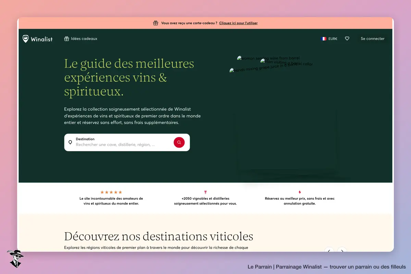The image size is (411, 274).
Task: Click the Winalist logo
Action: [38, 39]
